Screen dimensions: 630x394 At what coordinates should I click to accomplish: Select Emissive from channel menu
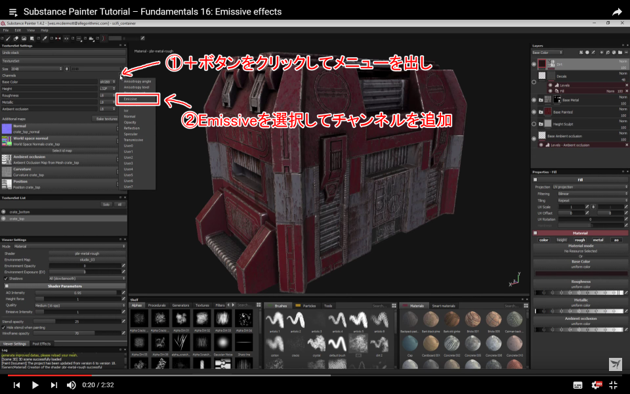tap(137, 99)
